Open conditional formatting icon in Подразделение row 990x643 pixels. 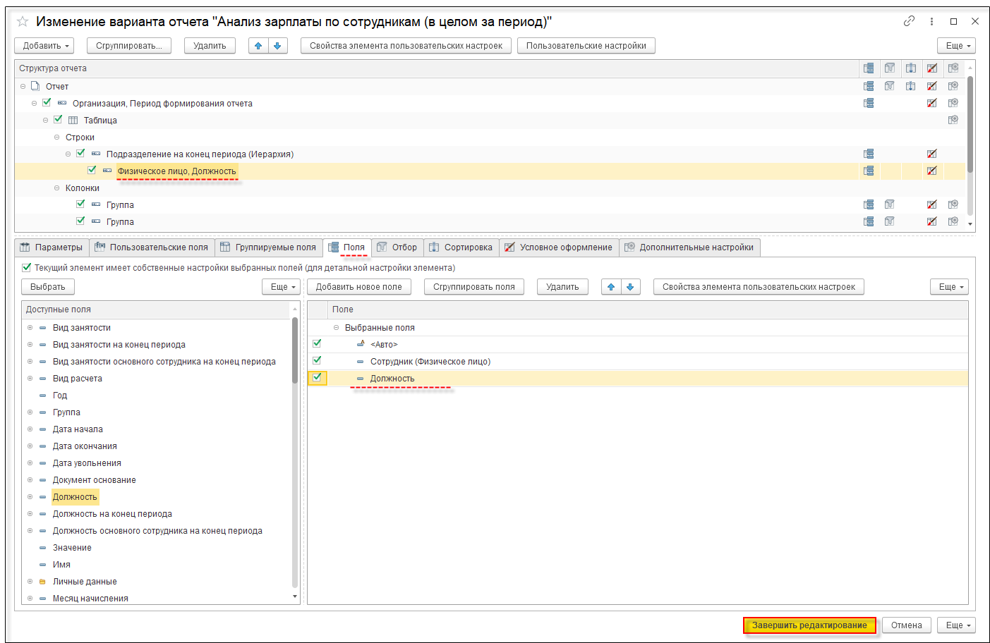(x=932, y=154)
